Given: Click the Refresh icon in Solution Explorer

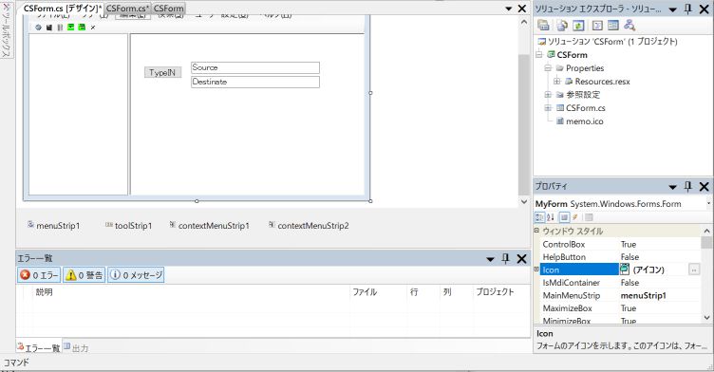Looking at the screenshot, I should point(578,26).
